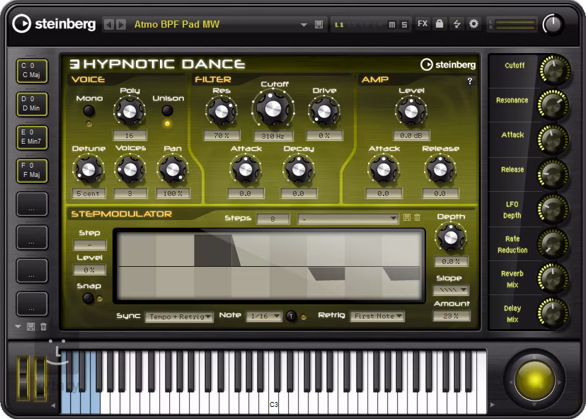Toggle the Unison button
This screenshot has width=586, height=419.
click(168, 111)
